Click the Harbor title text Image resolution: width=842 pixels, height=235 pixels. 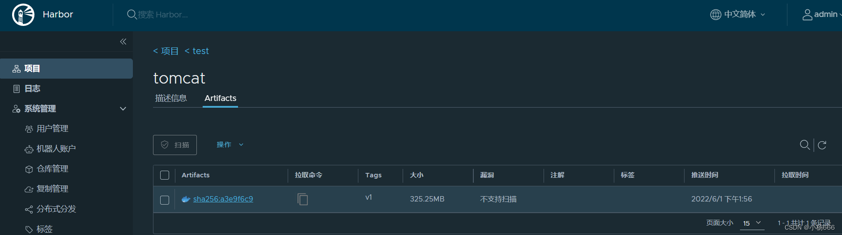tap(58, 14)
